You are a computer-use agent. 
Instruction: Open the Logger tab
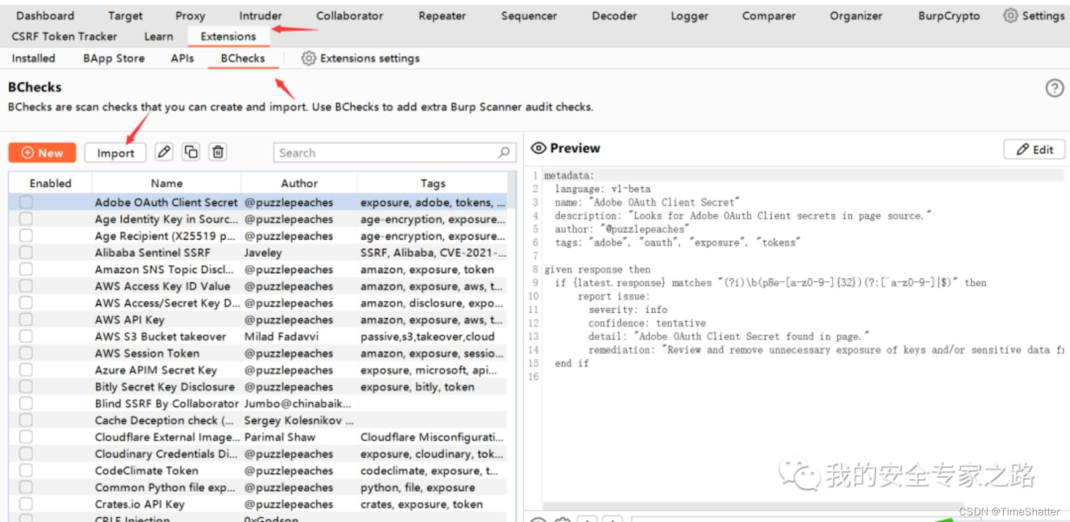(x=690, y=15)
